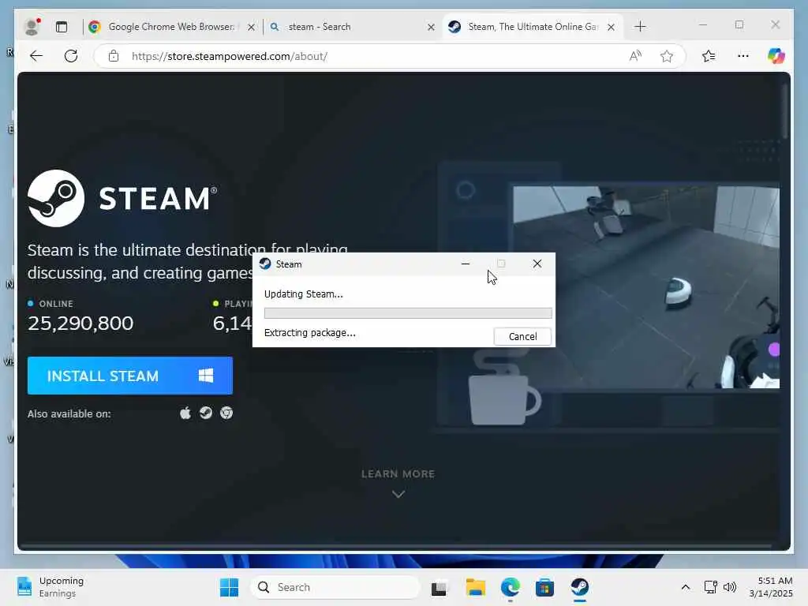Viewport: 808px width, 606px height.
Task: Open the Favorites list icon
Action: click(709, 56)
